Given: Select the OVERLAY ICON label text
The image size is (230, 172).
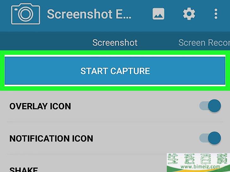Looking at the screenshot, I should click(40, 106).
